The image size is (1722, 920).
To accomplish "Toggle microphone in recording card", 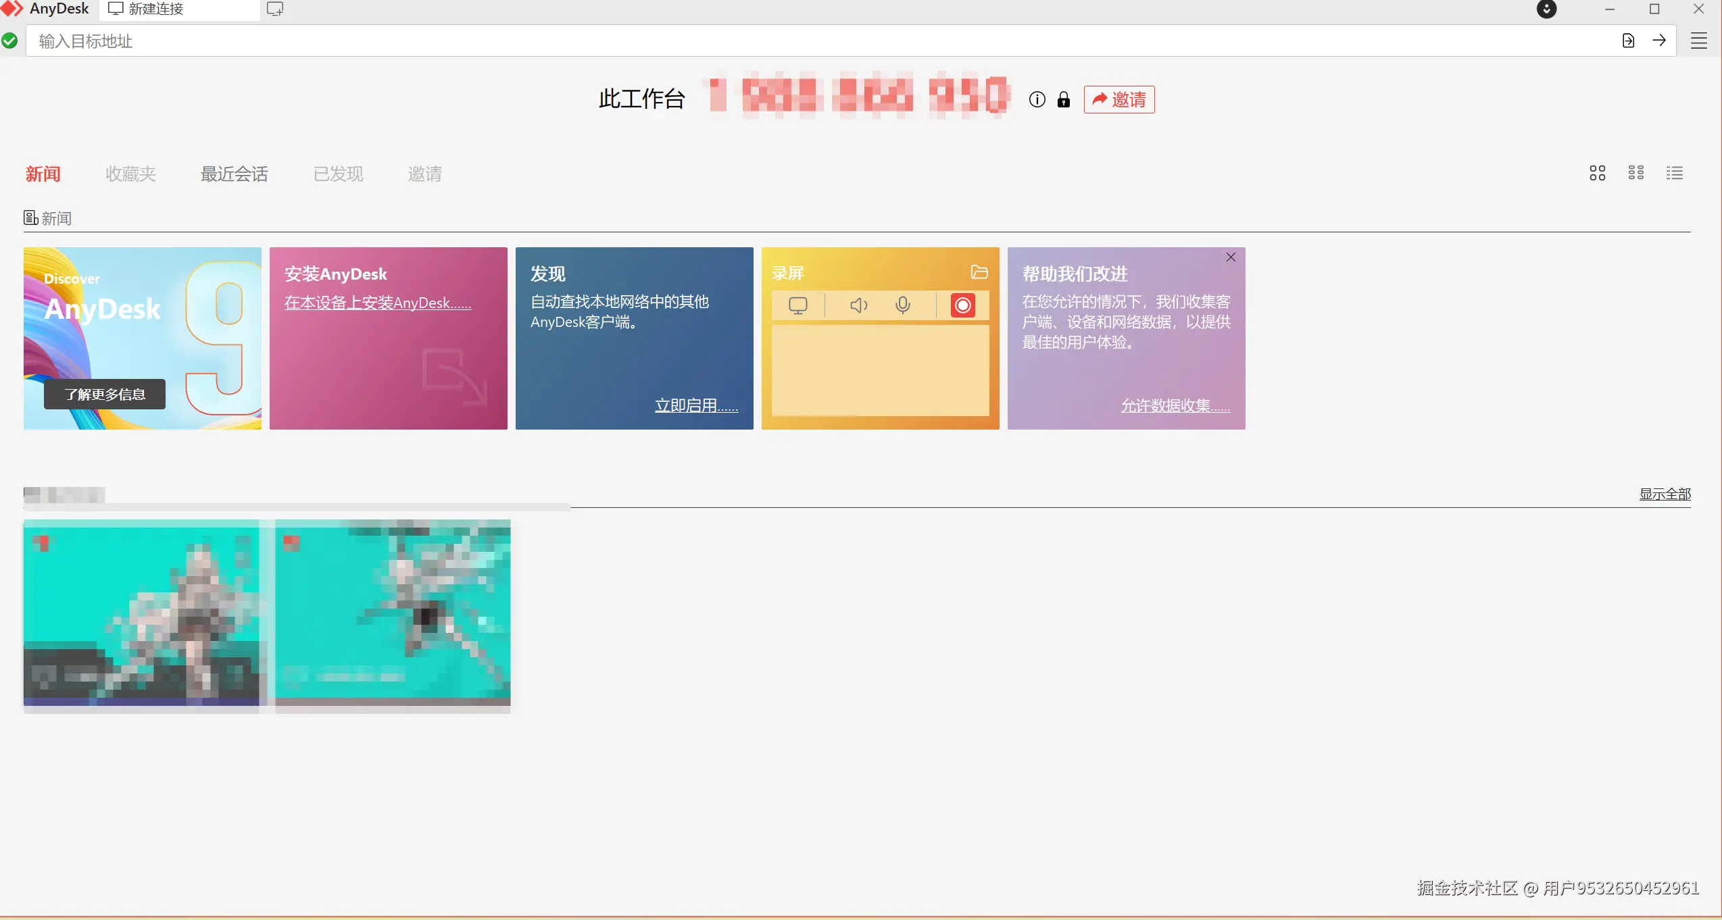I will pos(902,305).
